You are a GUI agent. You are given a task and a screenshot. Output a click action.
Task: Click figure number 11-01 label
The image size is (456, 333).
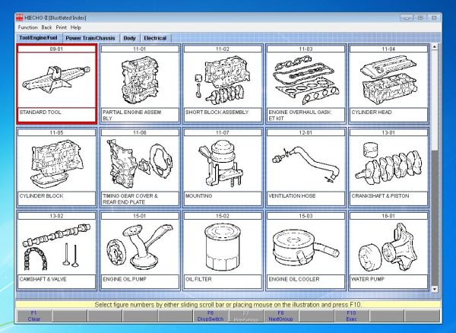tap(140, 49)
